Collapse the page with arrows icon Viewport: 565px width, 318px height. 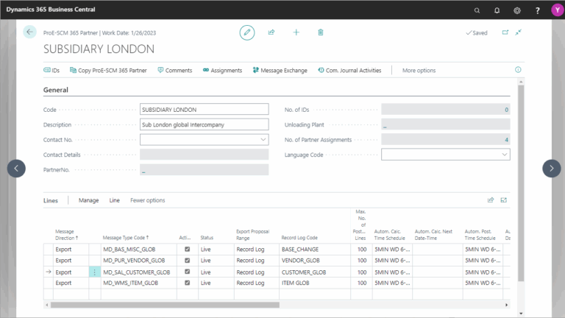pyautogui.click(x=518, y=32)
